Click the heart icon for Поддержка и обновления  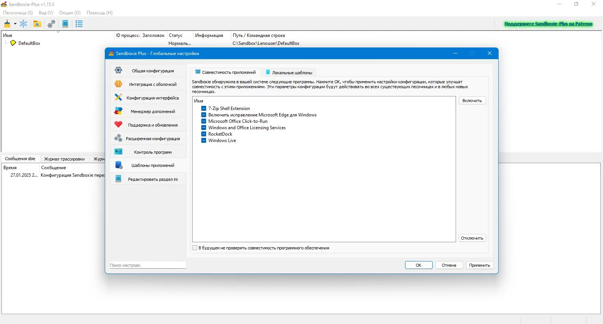pyautogui.click(x=118, y=125)
